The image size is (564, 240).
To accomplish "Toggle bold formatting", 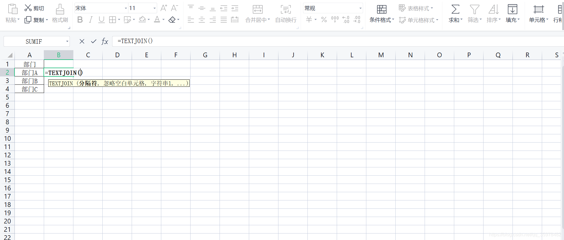I will click(x=80, y=20).
